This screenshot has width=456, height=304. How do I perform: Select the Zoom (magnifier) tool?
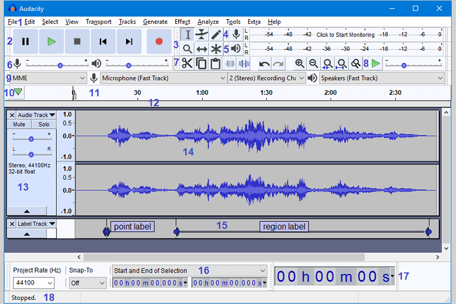(188, 49)
